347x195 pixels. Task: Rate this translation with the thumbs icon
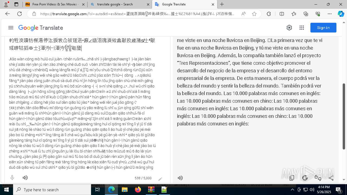coord(318,178)
